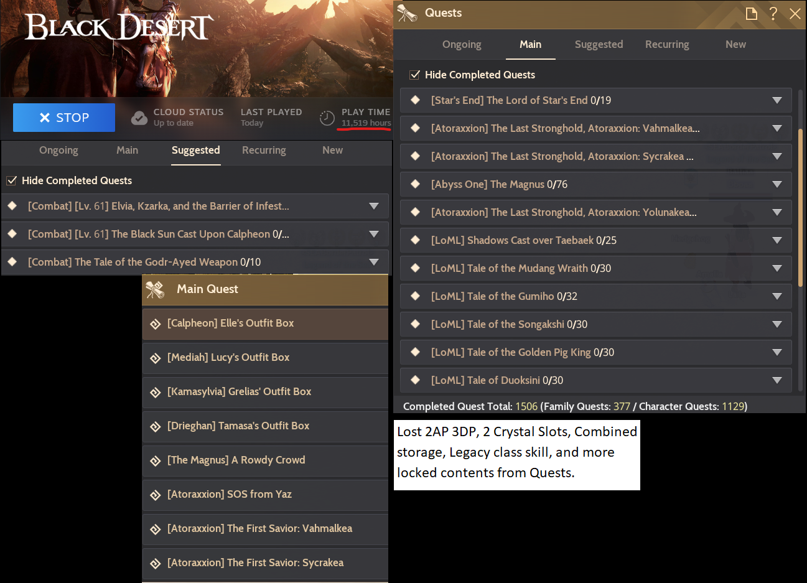Expand Abyss One The Magnus quest
The height and width of the screenshot is (583, 807).
click(777, 184)
